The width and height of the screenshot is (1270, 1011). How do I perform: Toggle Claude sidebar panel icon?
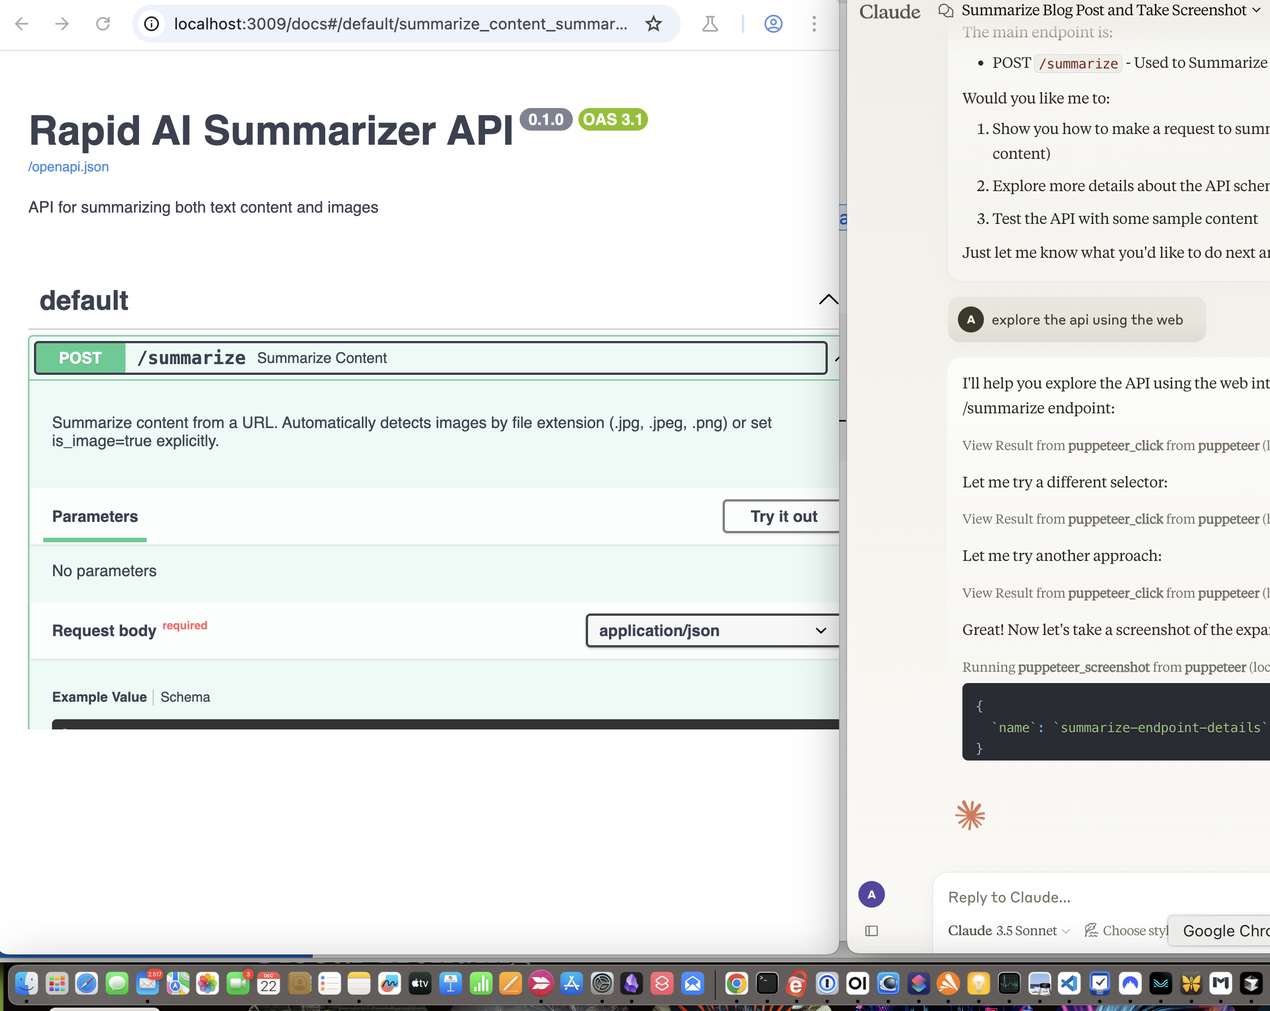point(871,931)
